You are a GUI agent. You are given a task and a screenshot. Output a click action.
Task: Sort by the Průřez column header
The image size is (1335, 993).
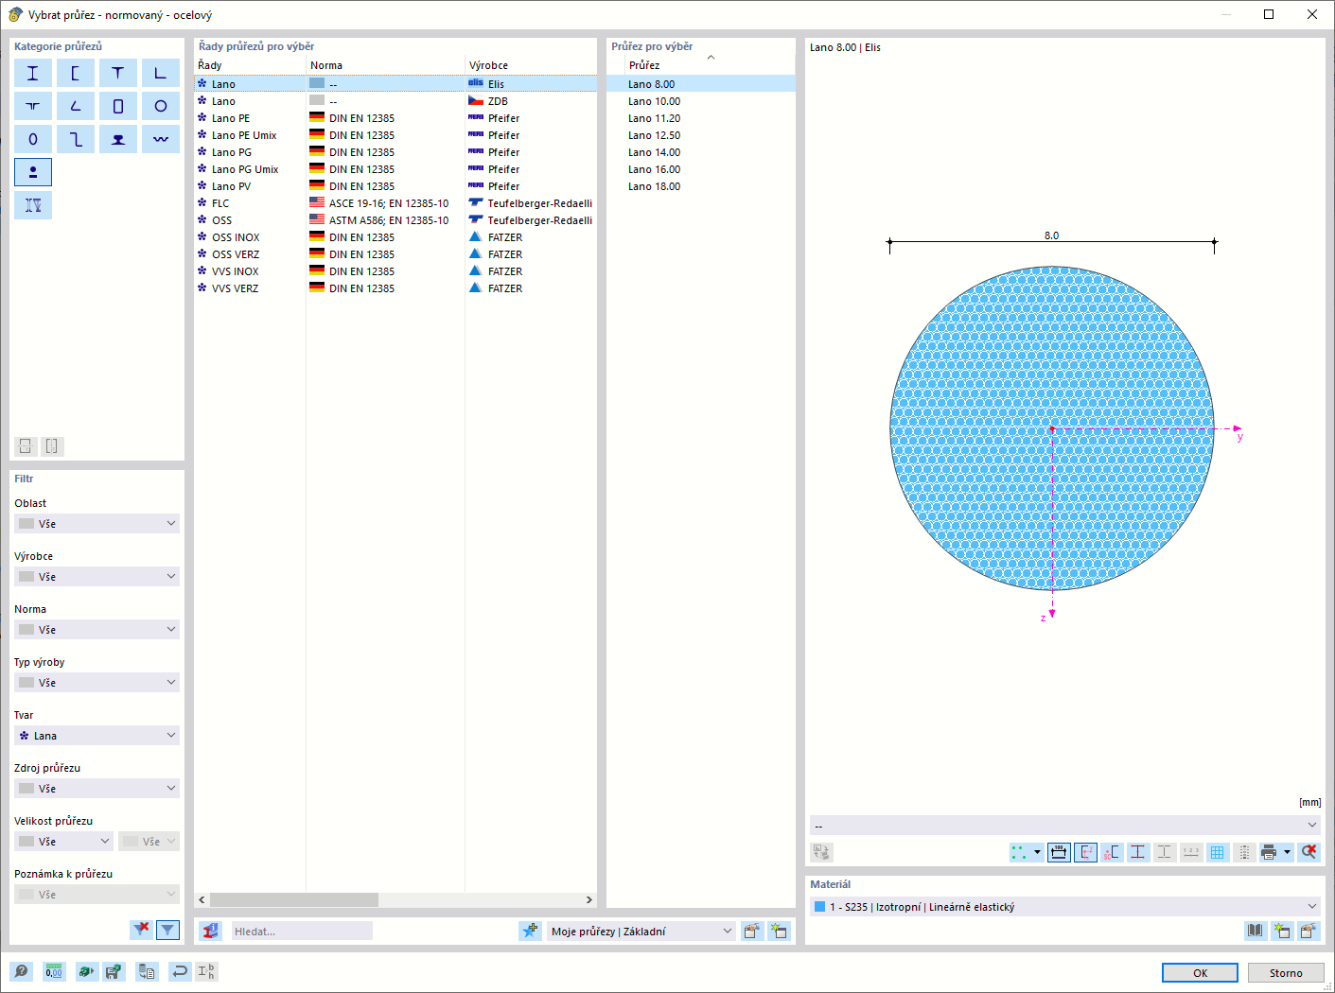click(710, 65)
